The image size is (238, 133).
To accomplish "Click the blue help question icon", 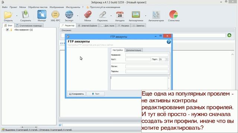I will [x=168, y=42].
